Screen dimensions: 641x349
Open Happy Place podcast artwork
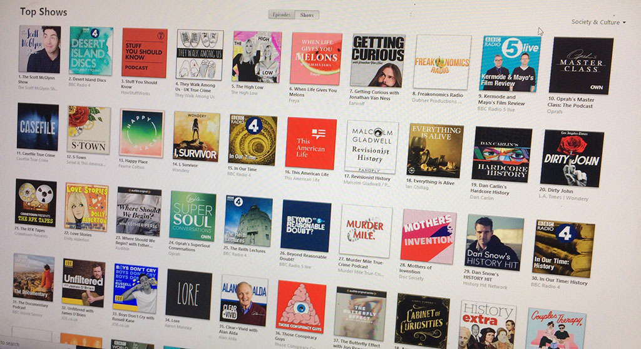tap(141, 133)
